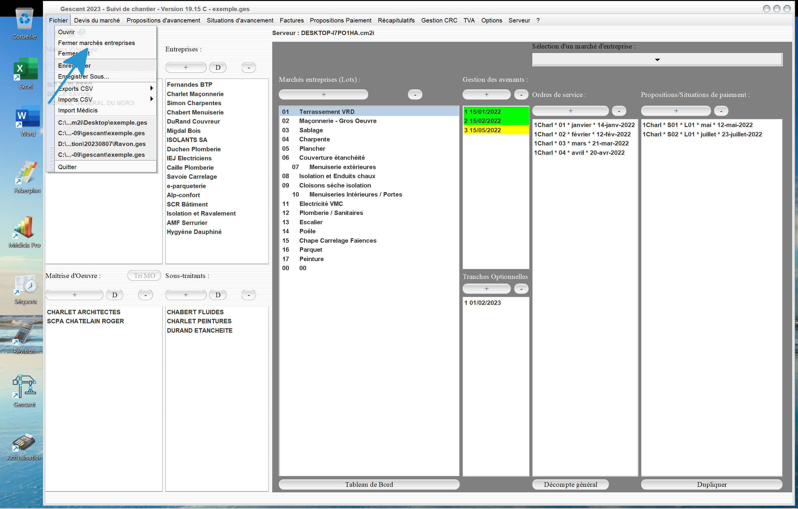Image resolution: width=798 pixels, height=509 pixels.
Task: Launch the Excel desktop shortcut
Action: point(25,74)
